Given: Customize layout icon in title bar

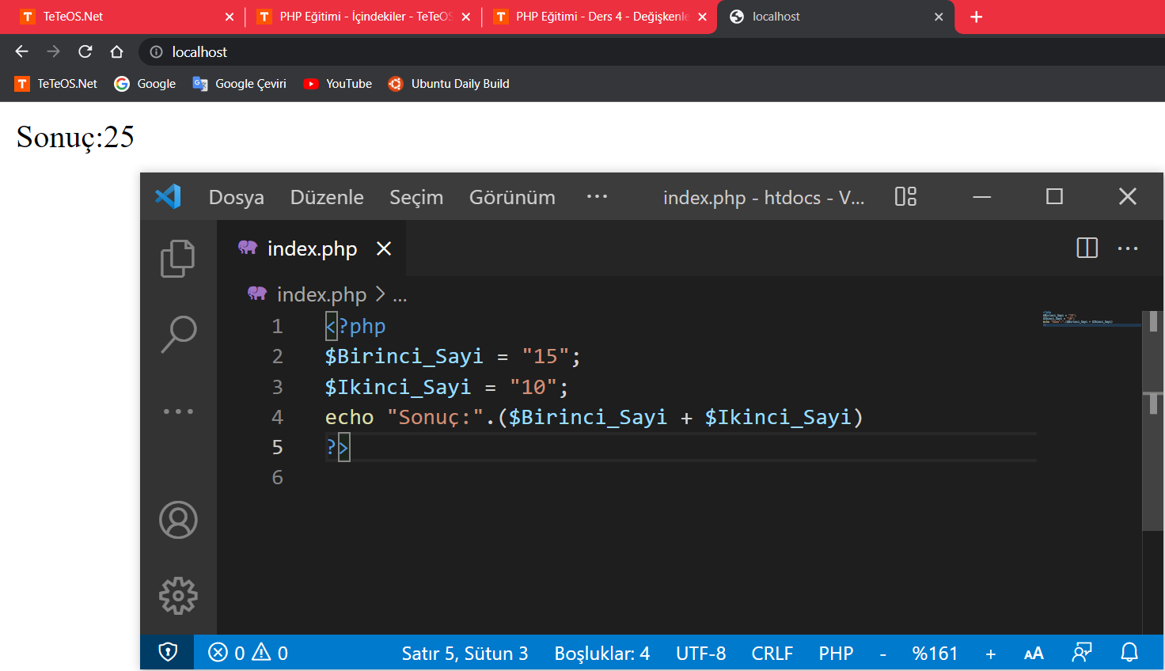Looking at the screenshot, I should point(905,196).
